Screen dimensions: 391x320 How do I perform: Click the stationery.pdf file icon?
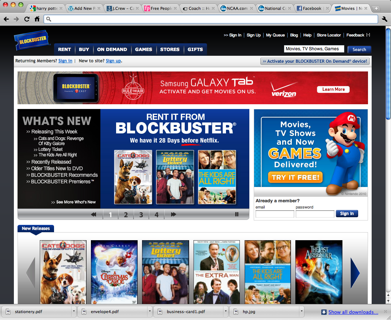click(x=8, y=312)
